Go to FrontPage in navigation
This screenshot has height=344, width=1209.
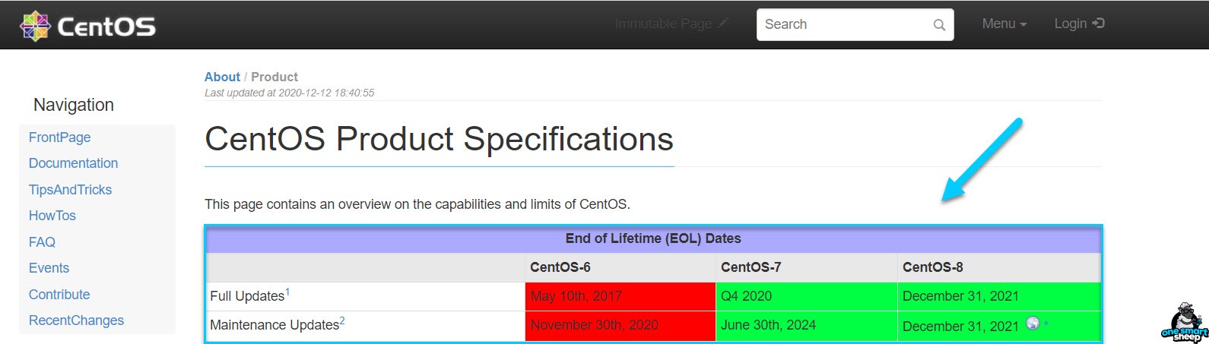[60, 137]
